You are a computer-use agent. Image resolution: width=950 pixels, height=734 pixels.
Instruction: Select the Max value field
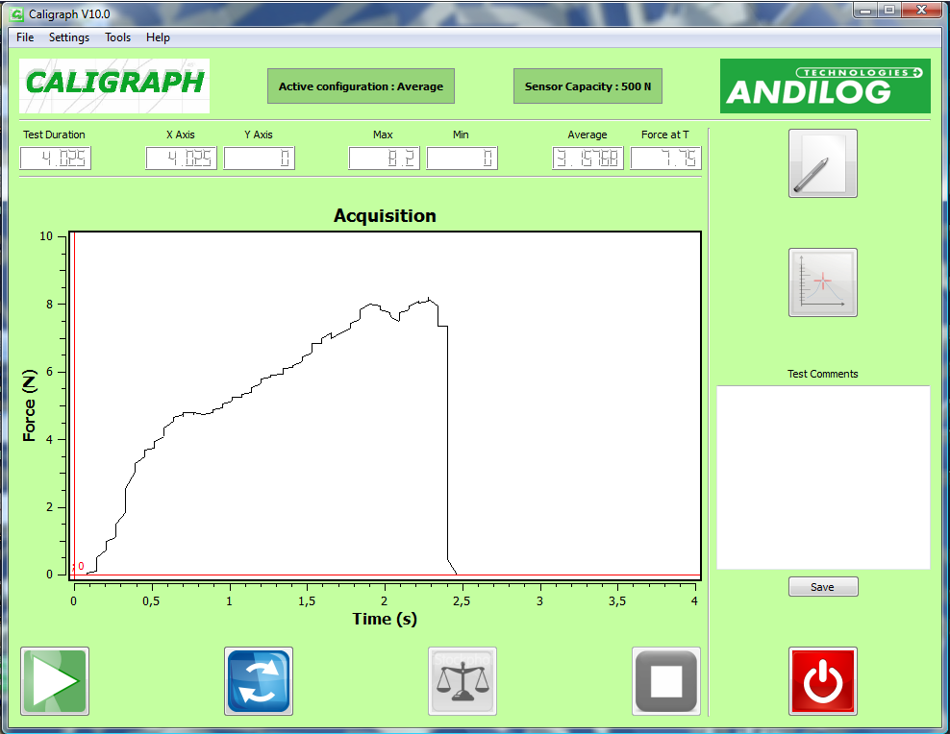coord(384,159)
